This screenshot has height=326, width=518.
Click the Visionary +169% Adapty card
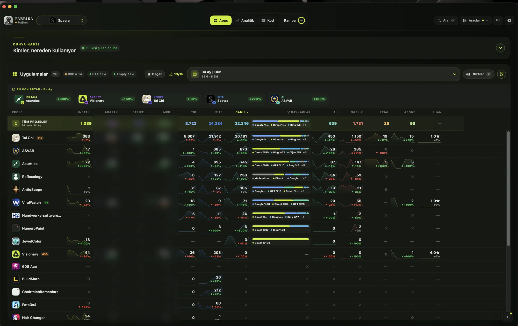tap(106, 99)
